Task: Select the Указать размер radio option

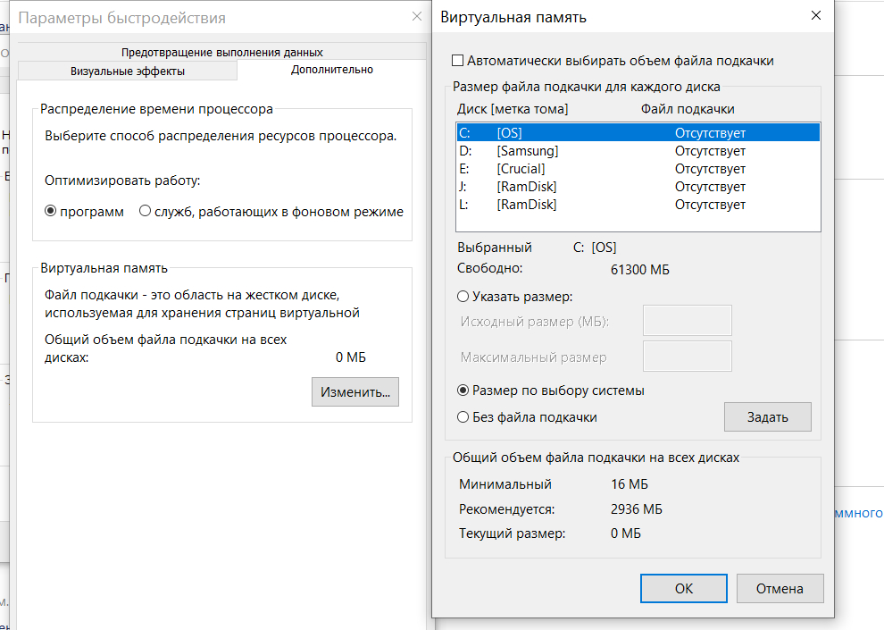Action: [x=463, y=297]
